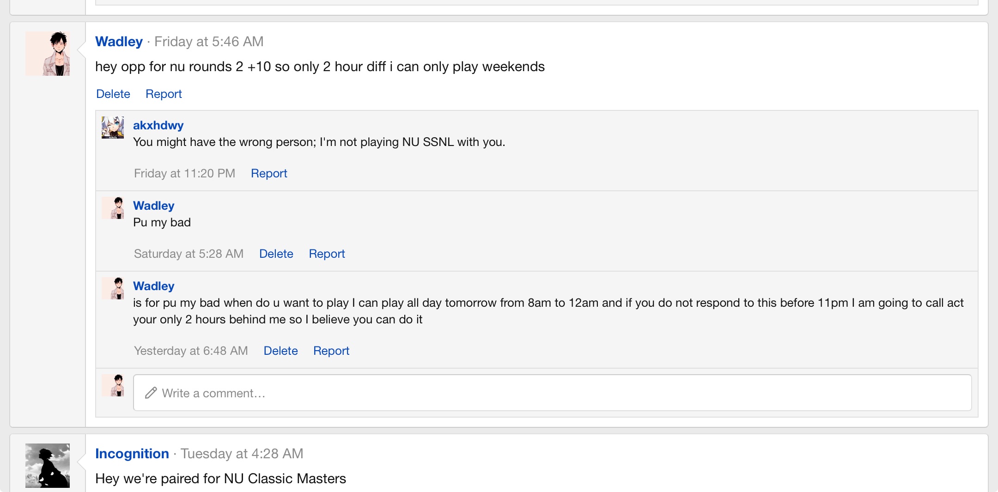Delete the Yesterday 6:48 AM comment

280,351
